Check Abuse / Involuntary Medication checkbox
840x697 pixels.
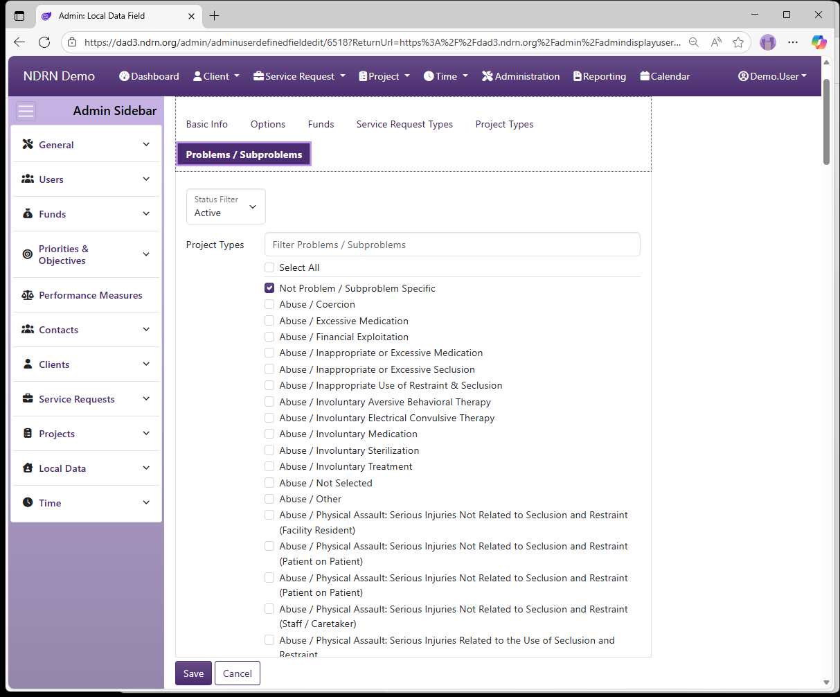pos(269,434)
